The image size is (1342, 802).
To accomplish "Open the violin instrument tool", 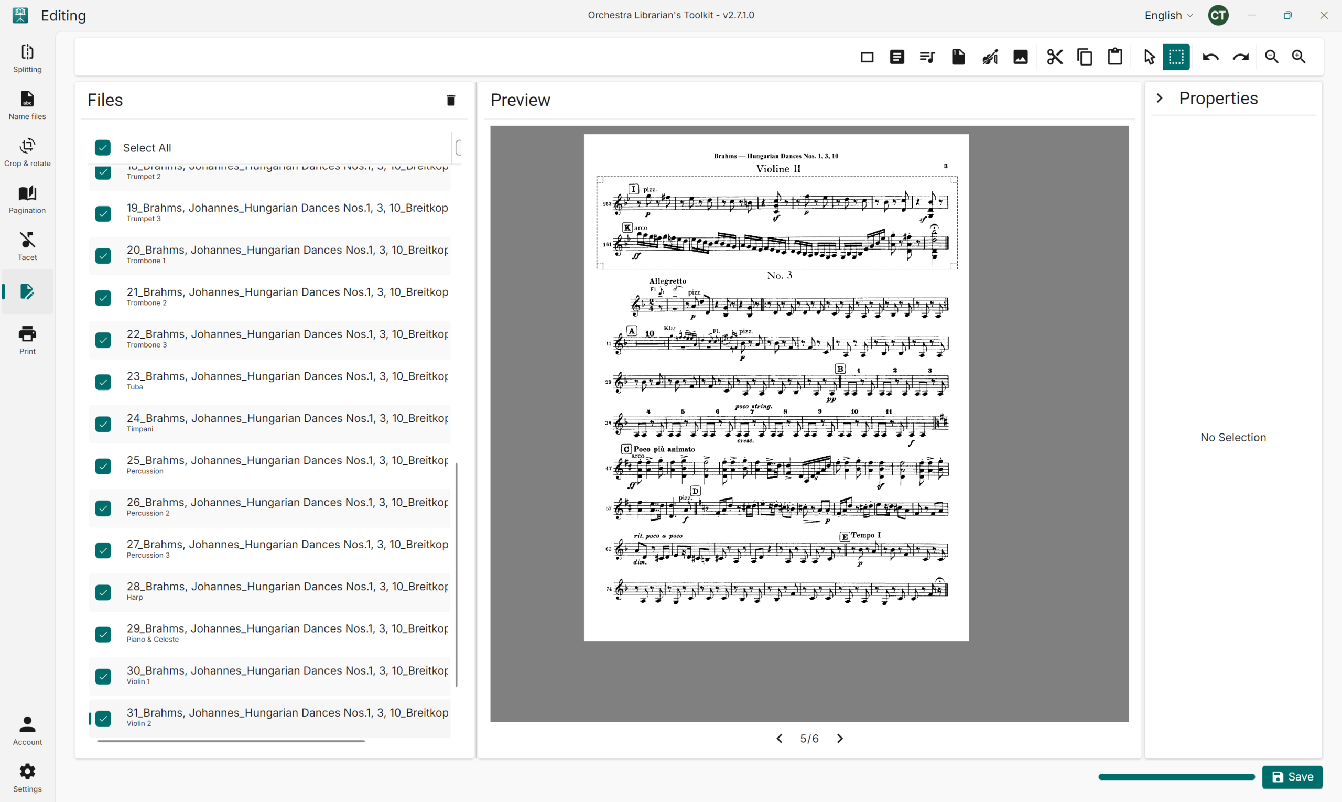I will pos(990,57).
